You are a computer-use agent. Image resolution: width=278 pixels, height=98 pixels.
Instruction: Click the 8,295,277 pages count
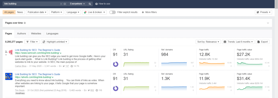(14, 42)
